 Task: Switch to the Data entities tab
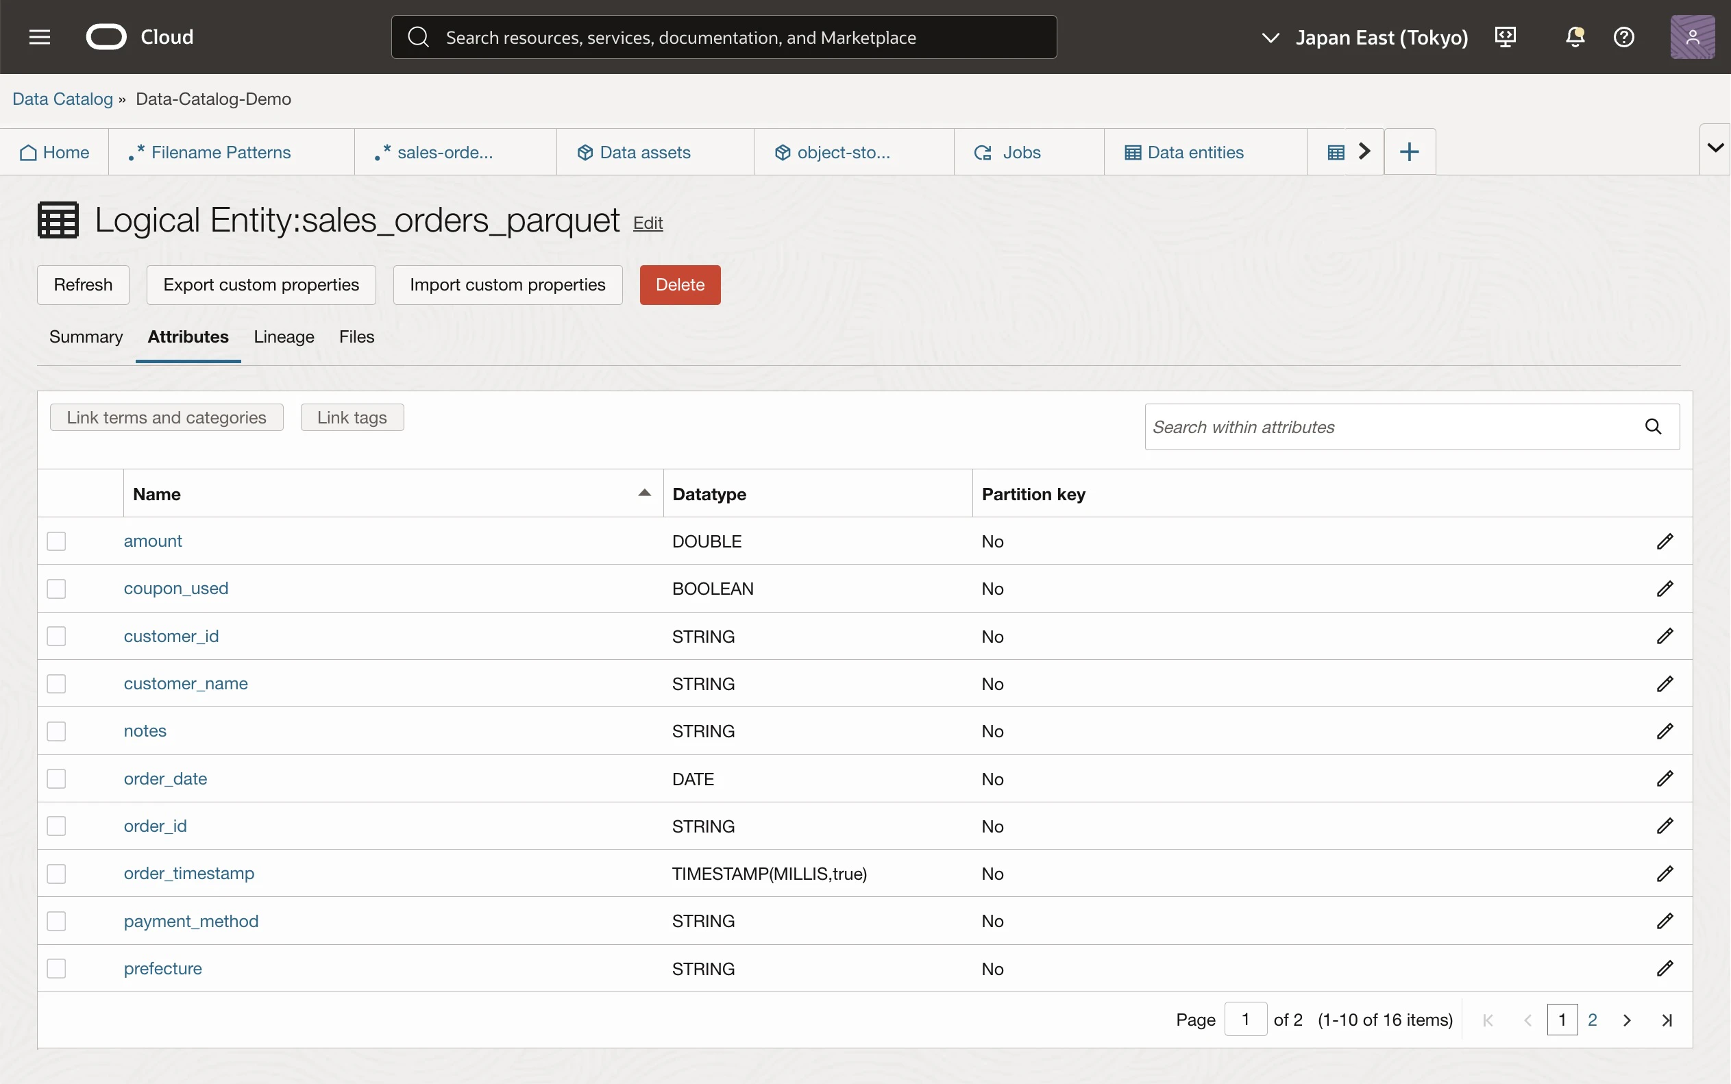click(x=1205, y=152)
